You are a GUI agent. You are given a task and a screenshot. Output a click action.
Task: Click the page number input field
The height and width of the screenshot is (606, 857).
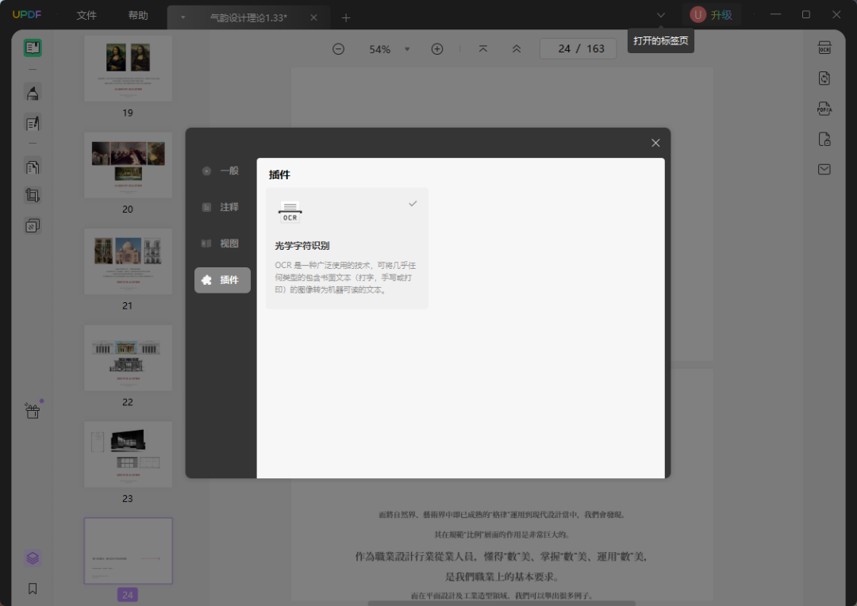tap(563, 49)
